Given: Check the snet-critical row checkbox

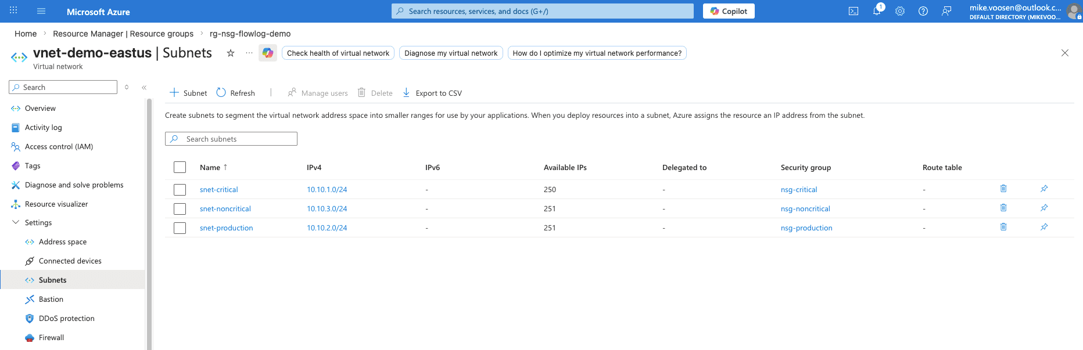Looking at the screenshot, I should click(x=180, y=190).
